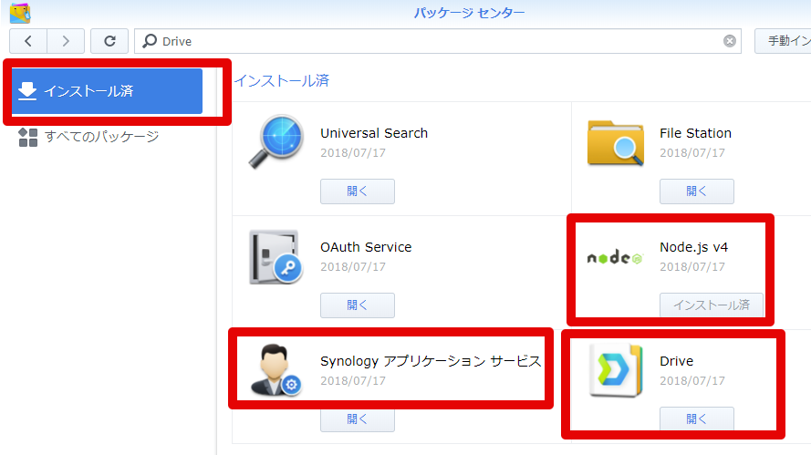
Task: Select the インストール済 sidebar tab
Action: [107, 91]
